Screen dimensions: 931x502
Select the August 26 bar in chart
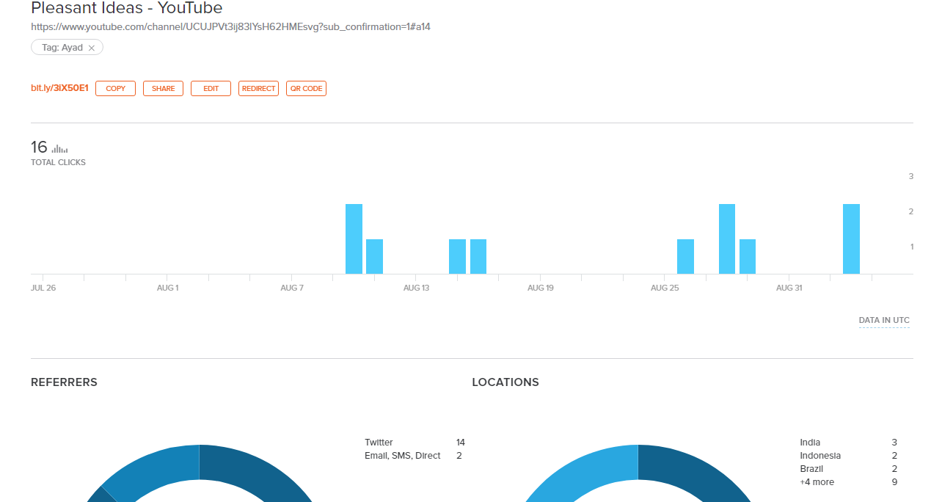(x=685, y=257)
